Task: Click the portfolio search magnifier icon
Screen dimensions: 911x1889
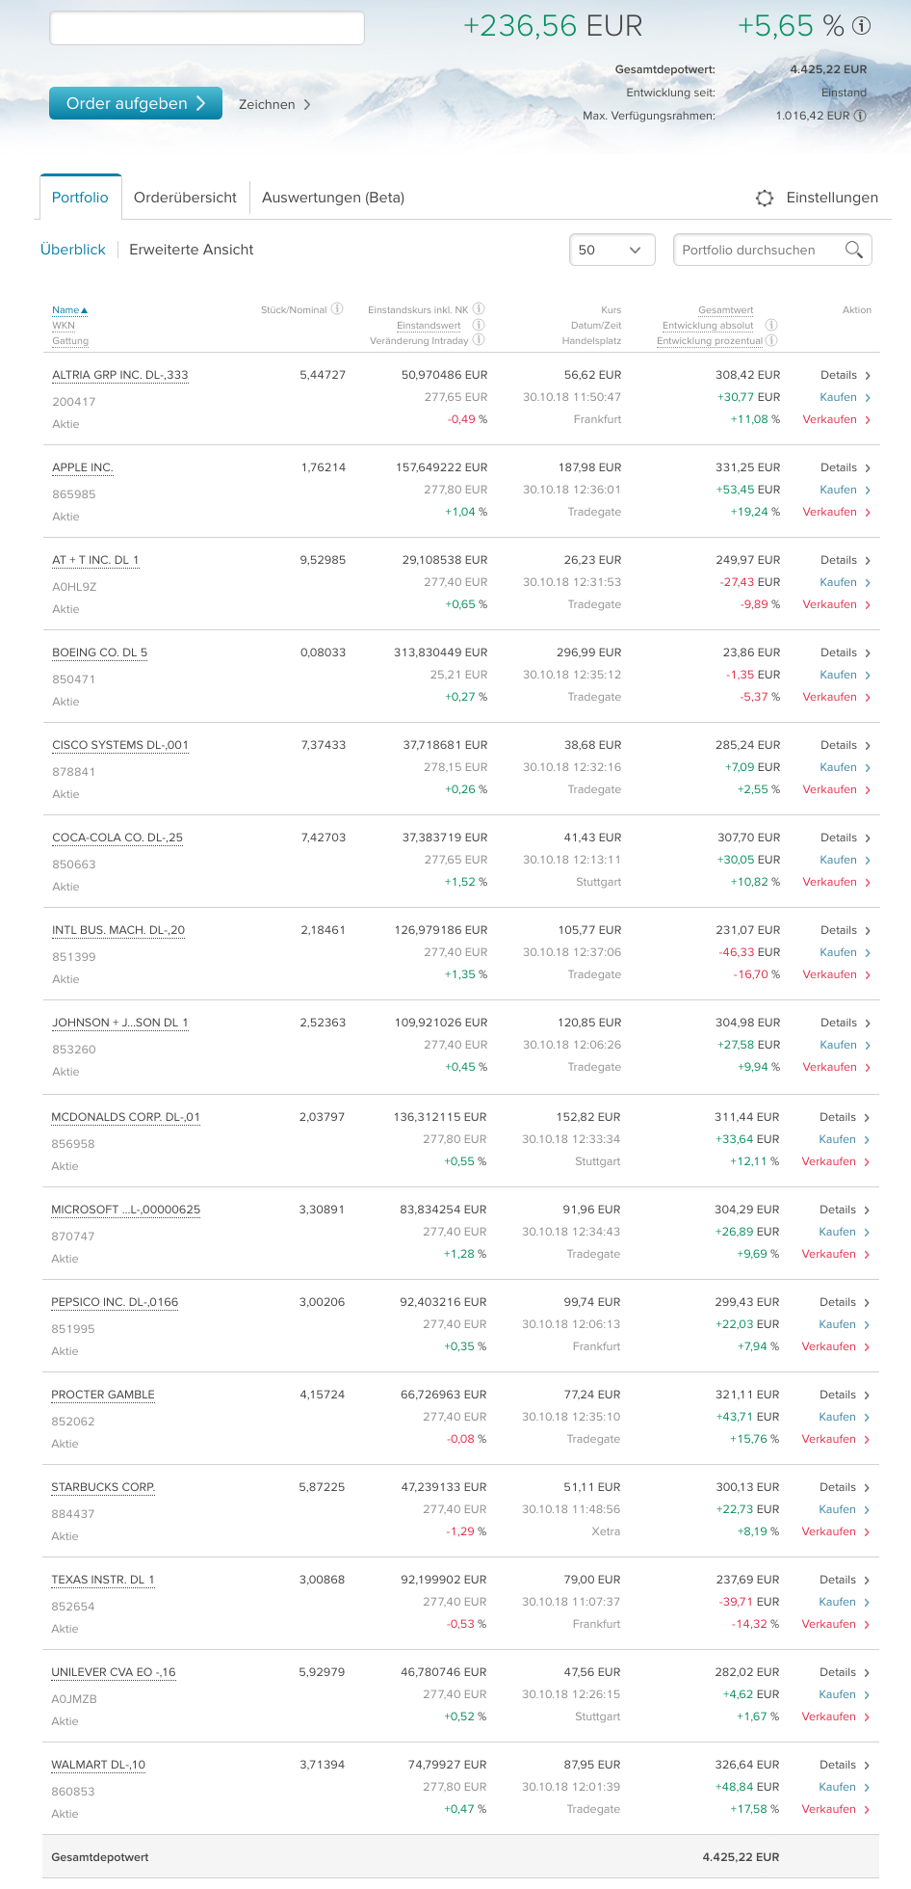Action: click(x=853, y=250)
